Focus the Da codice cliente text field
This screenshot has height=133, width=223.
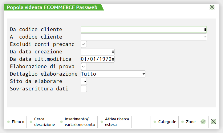[142, 30]
